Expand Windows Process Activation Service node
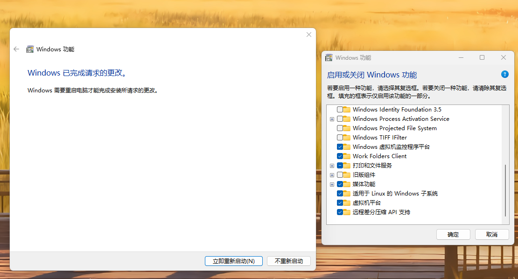The width and height of the screenshot is (518, 279). (332, 119)
